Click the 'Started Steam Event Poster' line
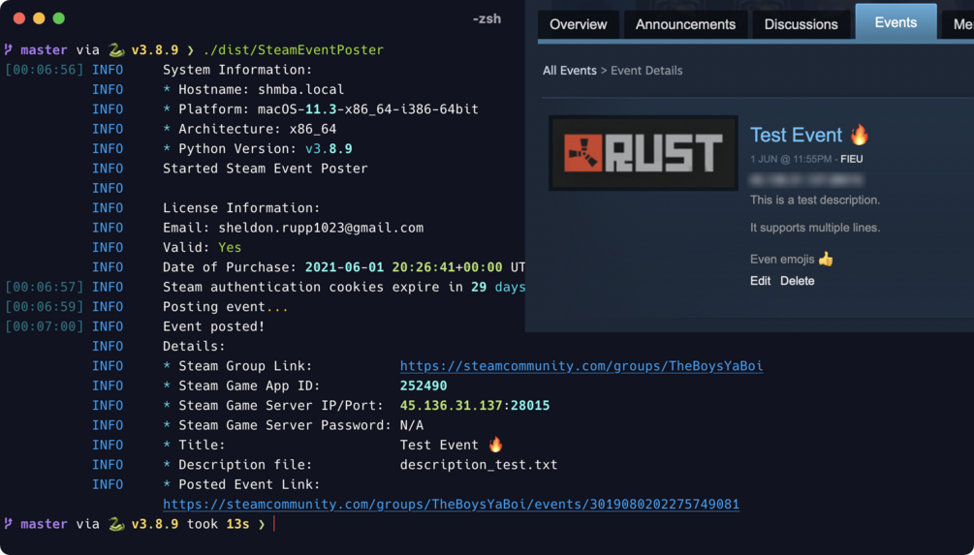 266,169
